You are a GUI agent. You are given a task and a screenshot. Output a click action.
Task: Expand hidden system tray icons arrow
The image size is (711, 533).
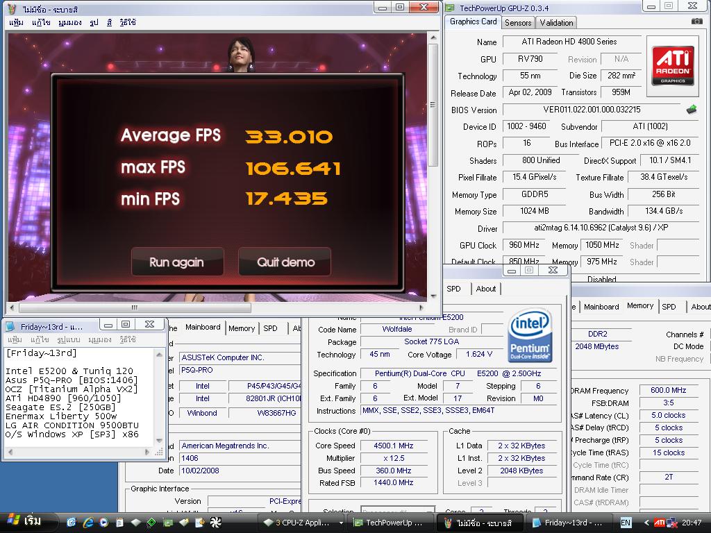[646, 523]
